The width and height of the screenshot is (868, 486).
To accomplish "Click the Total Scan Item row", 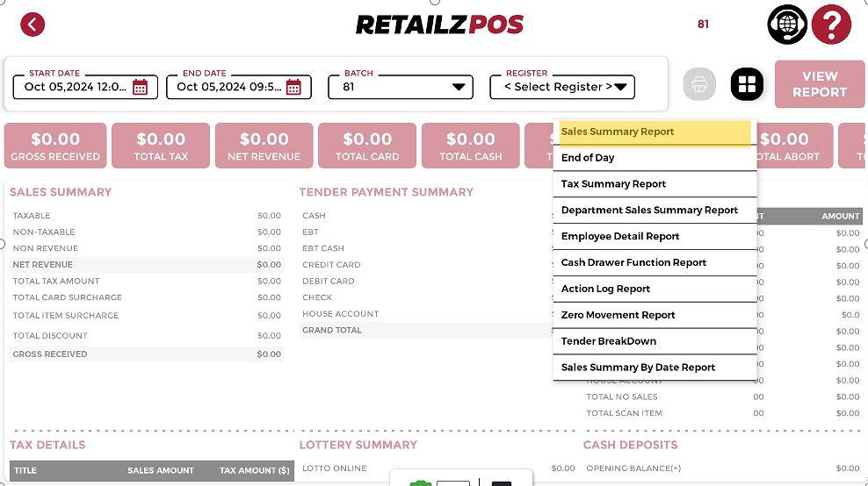I will [722, 413].
